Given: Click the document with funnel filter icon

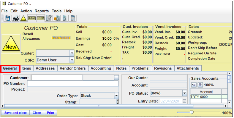Looking at the screenshot, I should 49,18.
